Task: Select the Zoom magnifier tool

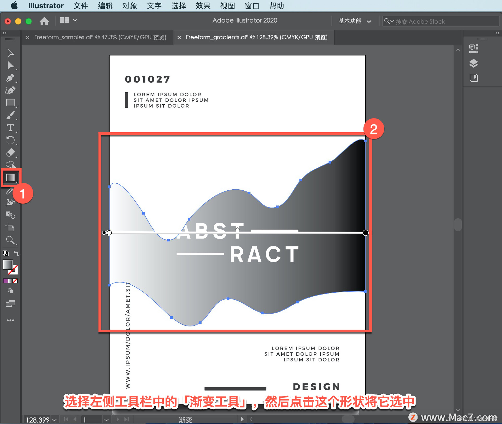Action: pyautogui.click(x=10, y=240)
